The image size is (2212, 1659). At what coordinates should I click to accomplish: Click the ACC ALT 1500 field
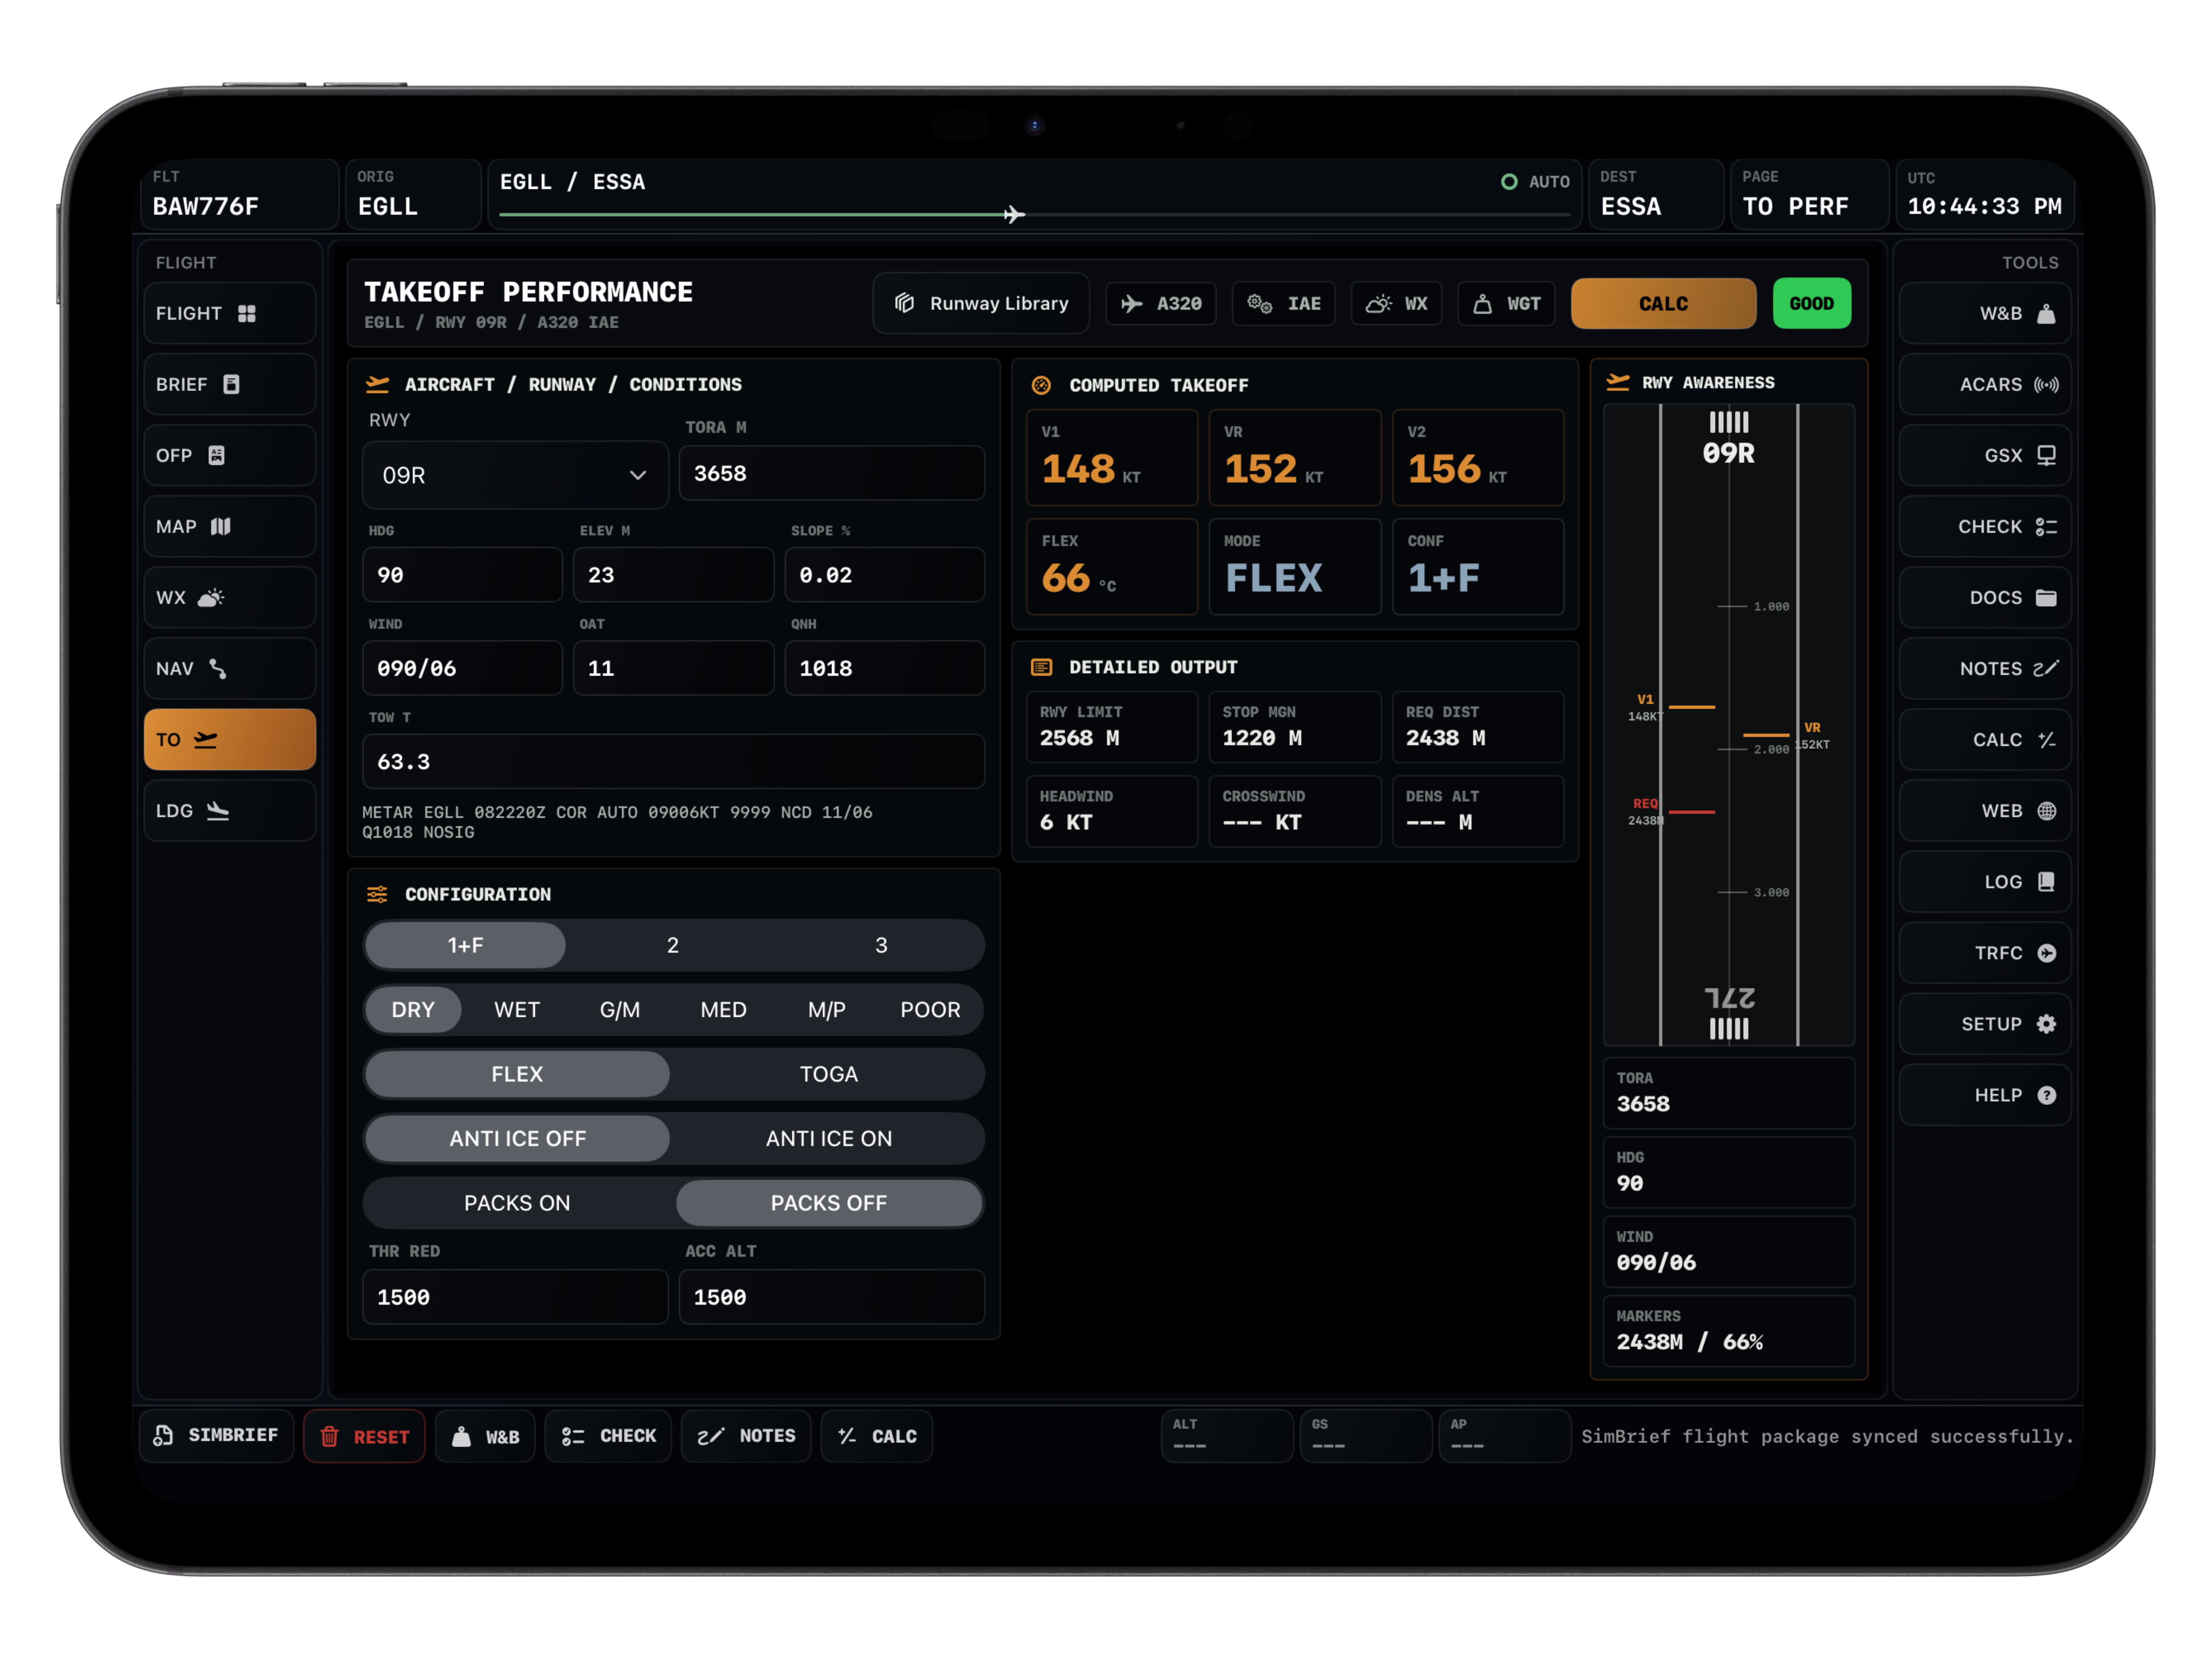pyautogui.click(x=832, y=1297)
